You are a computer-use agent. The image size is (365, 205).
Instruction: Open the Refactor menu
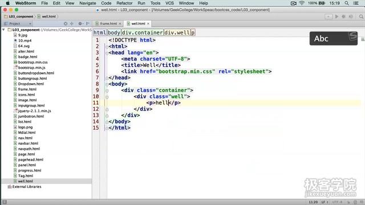click(124, 3)
